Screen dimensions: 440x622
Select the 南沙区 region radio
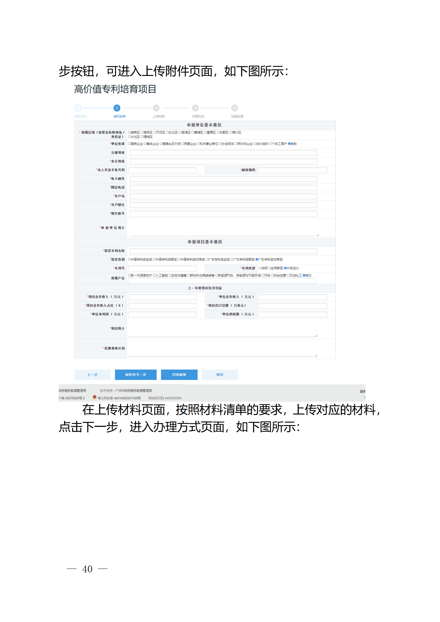tap(231, 132)
